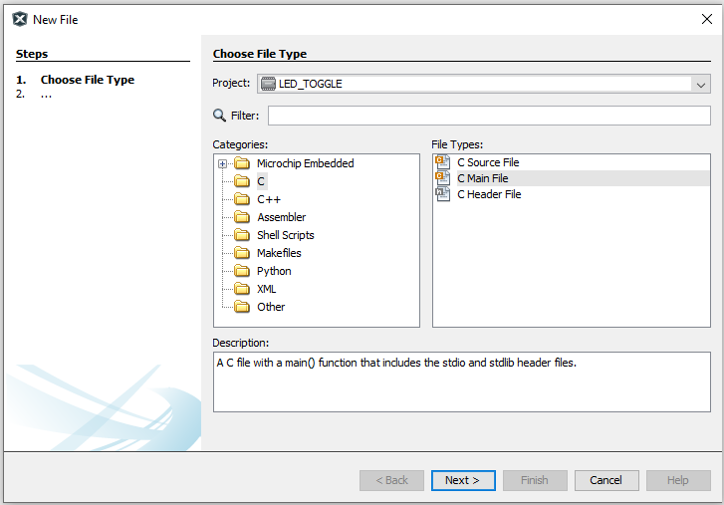Select the Microchip Embedded category label
This screenshot has width=724, height=505.
coord(305,163)
